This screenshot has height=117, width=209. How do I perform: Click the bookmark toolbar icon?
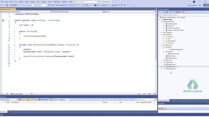click(125, 5)
